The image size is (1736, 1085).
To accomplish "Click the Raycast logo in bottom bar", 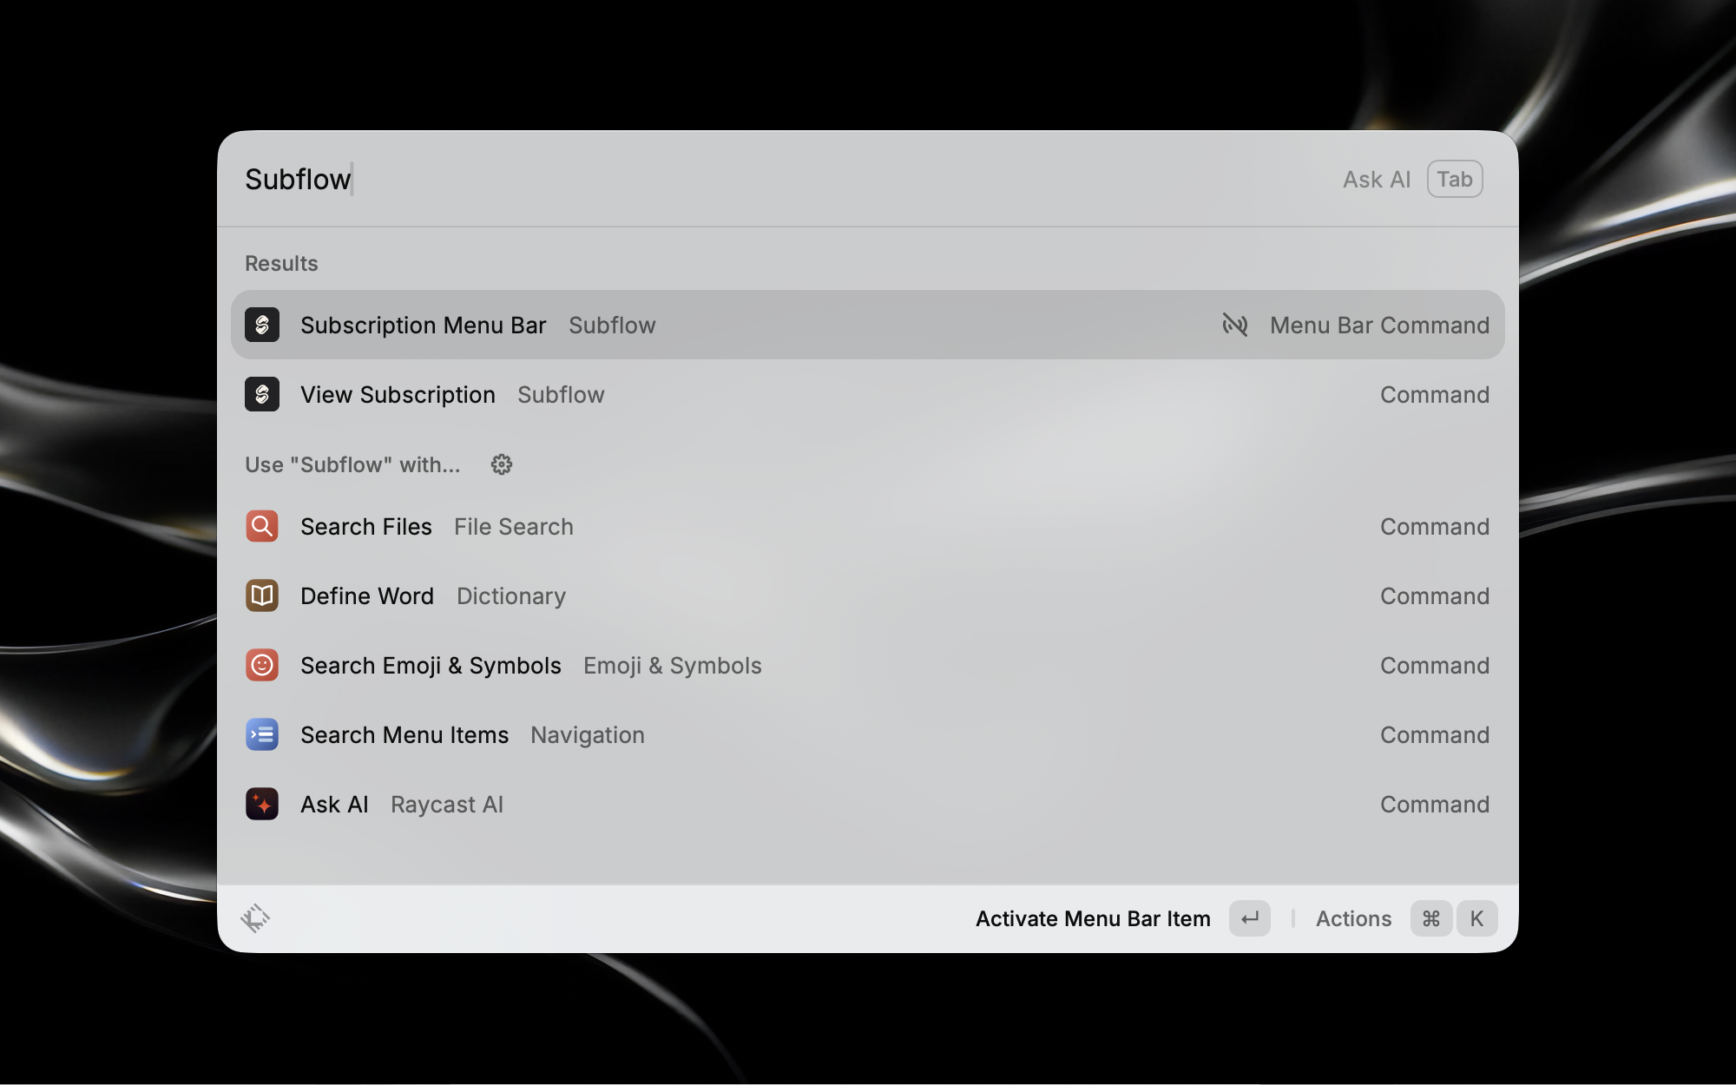I will (x=255, y=918).
